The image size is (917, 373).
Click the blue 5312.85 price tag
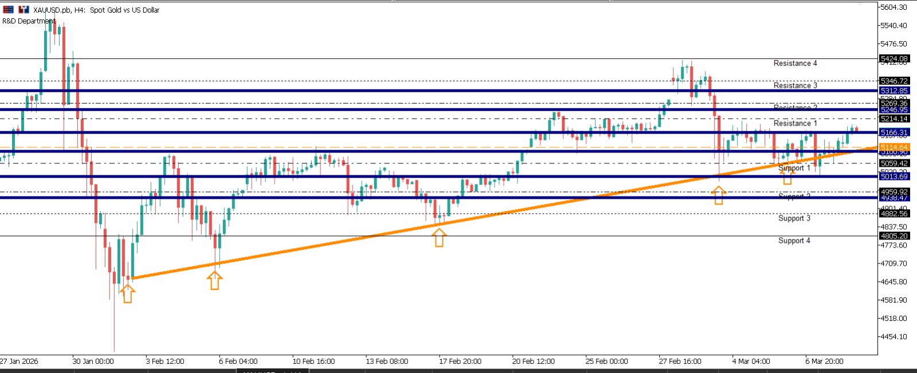(x=894, y=91)
